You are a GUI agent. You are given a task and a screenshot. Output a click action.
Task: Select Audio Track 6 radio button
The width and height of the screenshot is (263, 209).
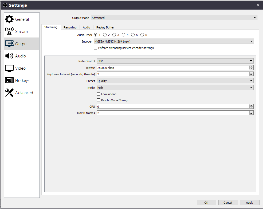point(142,35)
